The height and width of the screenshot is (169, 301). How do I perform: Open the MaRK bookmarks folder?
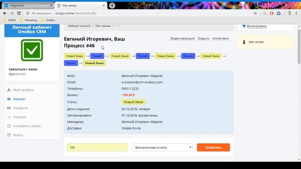point(10,20)
